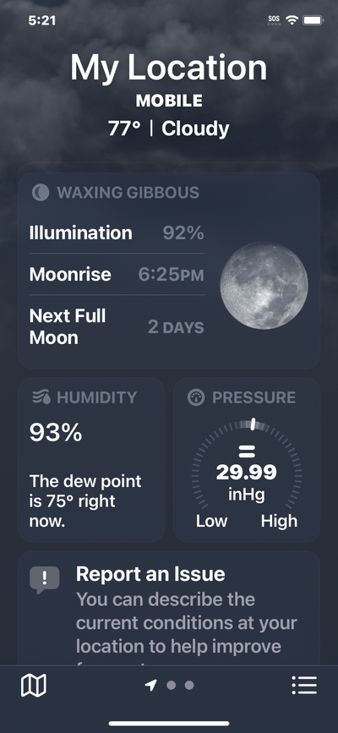Tap the battery status icon
This screenshot has height=733, width=338.
point(313,20)
